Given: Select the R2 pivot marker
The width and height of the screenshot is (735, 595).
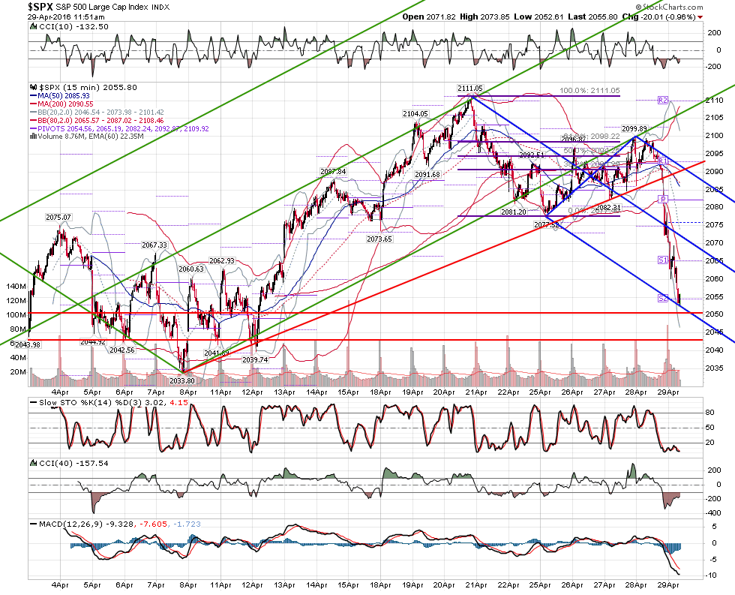Looking at the screenshot, I should pyautogui.click(x=663, y=100).
